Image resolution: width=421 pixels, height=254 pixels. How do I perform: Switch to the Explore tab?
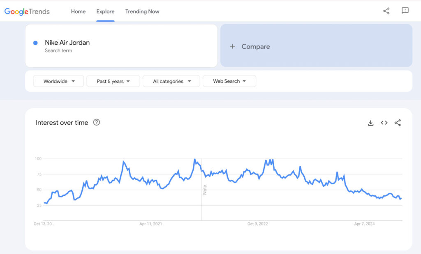[105, 11]
